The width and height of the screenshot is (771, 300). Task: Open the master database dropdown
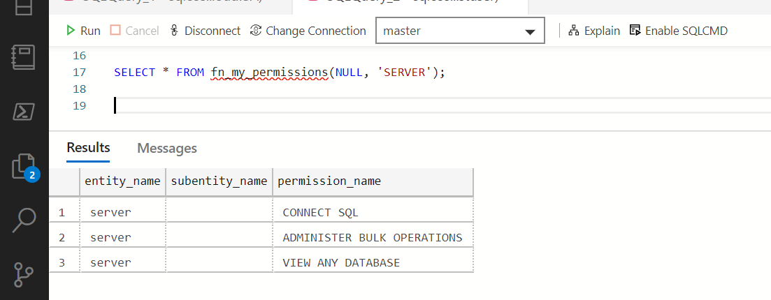[x=460, y=31]
